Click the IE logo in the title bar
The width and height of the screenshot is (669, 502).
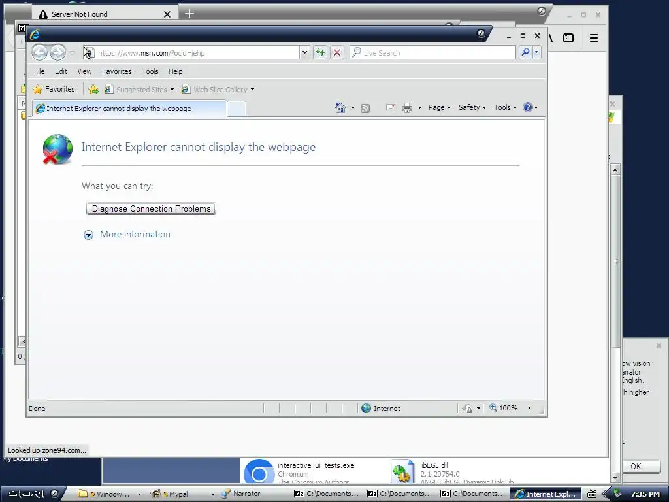[35, 34]
